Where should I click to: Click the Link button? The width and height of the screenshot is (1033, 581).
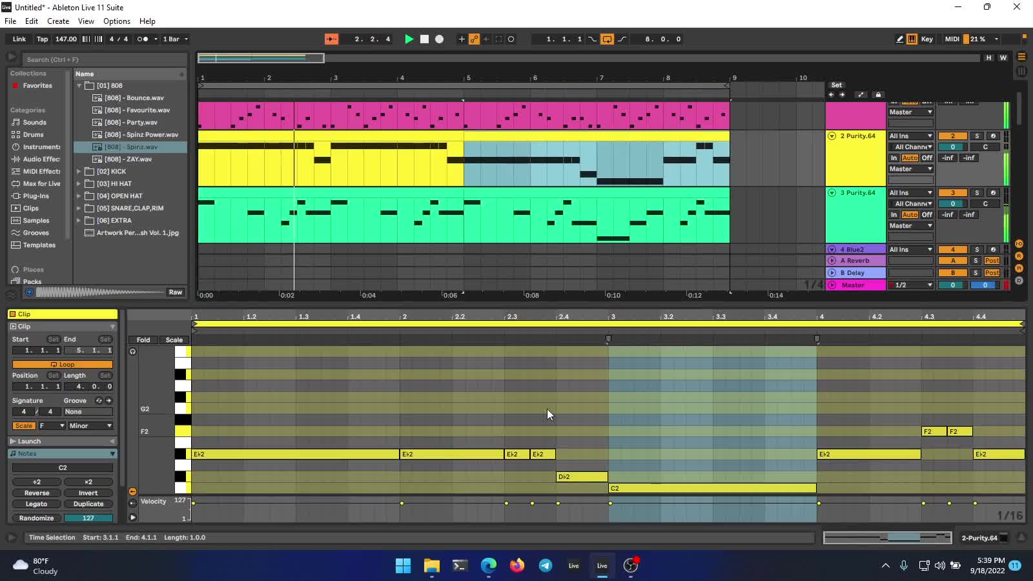[x=19, y=39]
